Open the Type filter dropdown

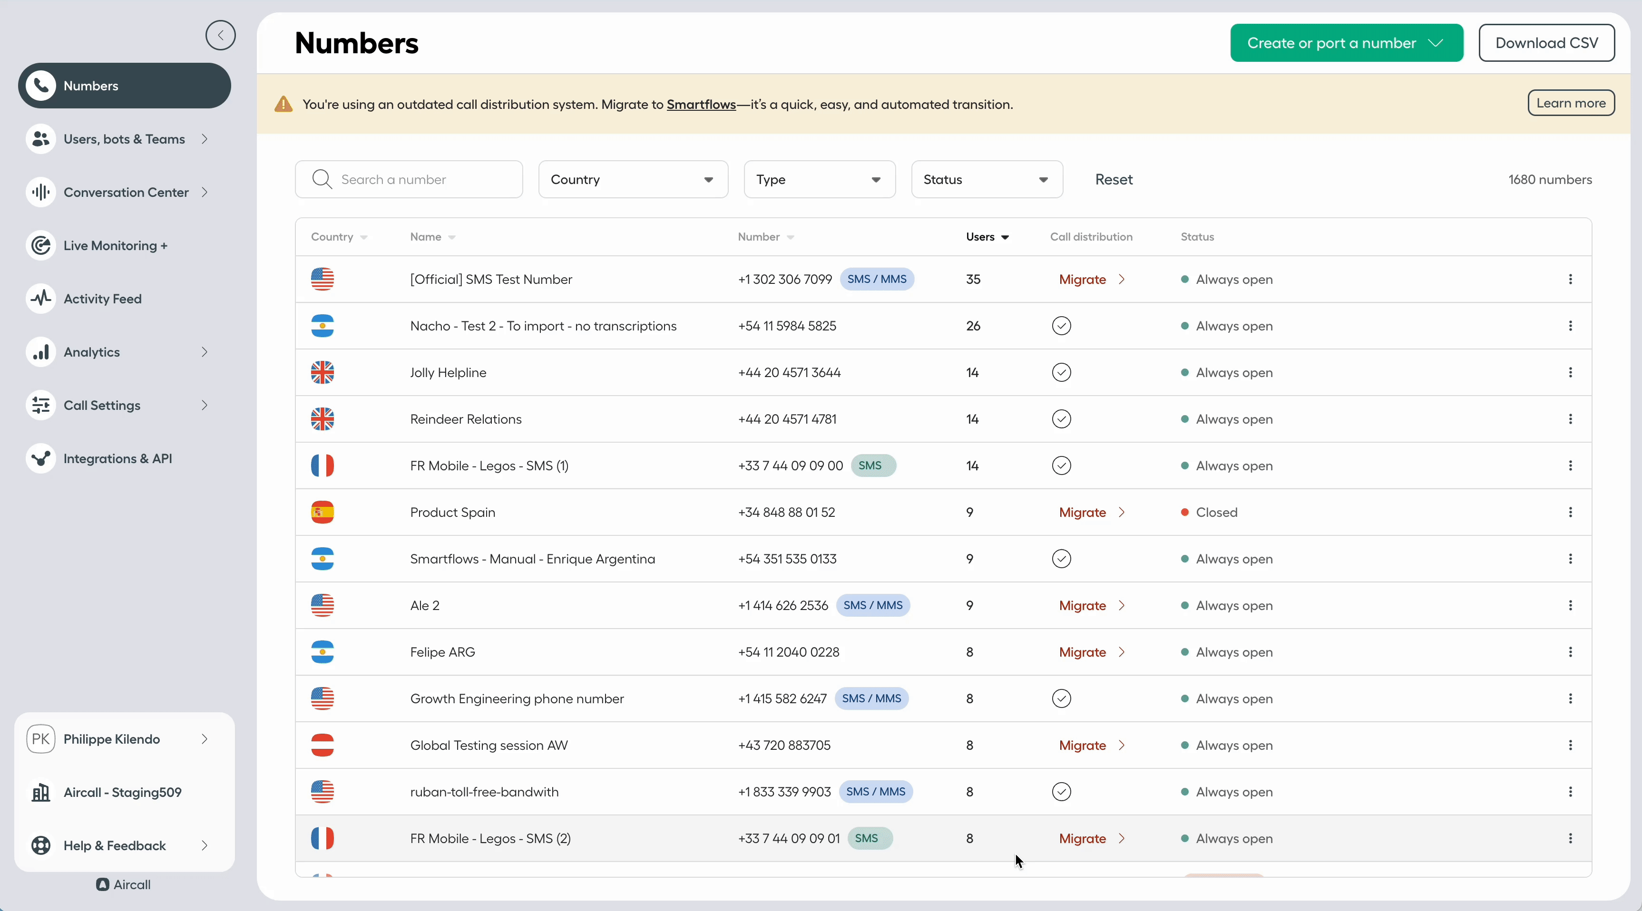[820, 180]
